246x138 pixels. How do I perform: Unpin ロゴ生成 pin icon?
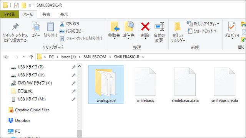(73, 91)
